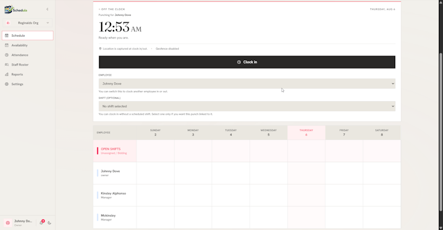
Task: Open notifications bell
Action: click(41, 223)
